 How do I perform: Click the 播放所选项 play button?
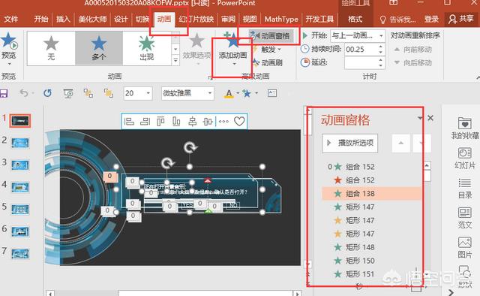(x=350, y=143)
